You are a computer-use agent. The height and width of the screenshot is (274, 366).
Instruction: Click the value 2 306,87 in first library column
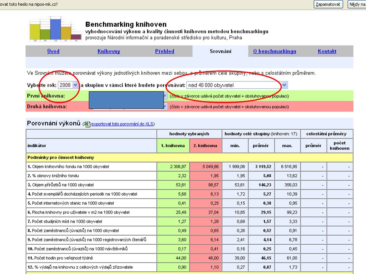178,167
